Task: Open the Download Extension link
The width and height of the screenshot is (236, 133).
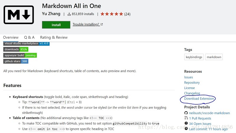Action: [x=199, y=98]
